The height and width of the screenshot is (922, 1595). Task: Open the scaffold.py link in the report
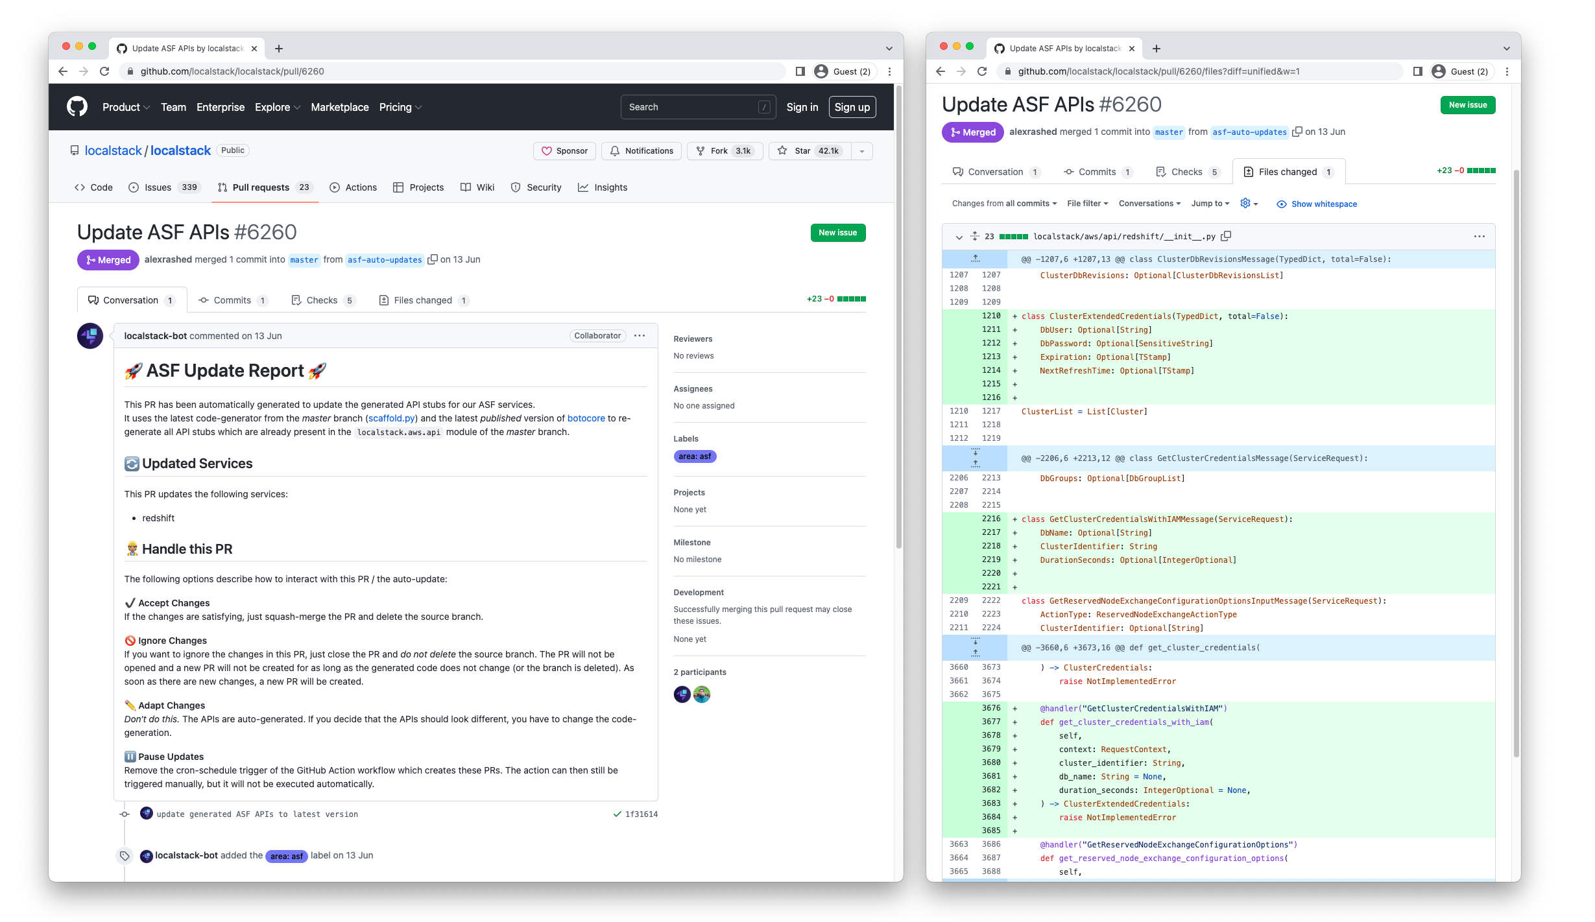(x=391, y=418)
